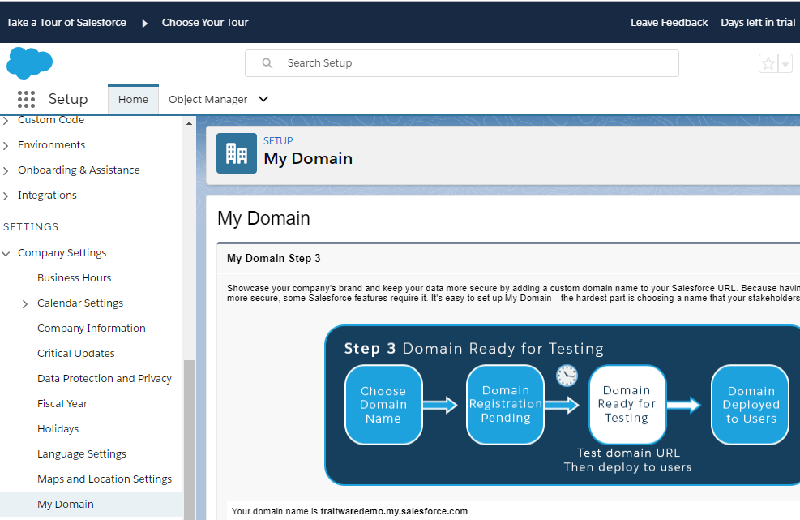Expand the Environments section
The height and width of the screenshot is (520, 800).
point(6,145)
